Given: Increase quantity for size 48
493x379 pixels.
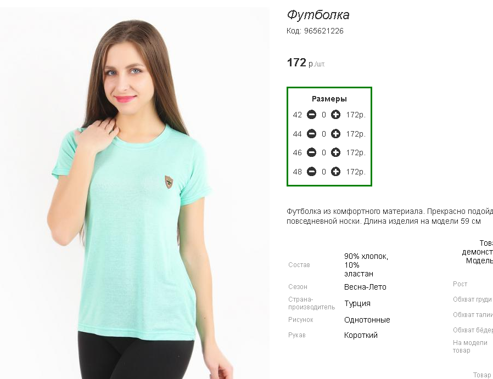Looking at the screenshot, I should 335,172.
